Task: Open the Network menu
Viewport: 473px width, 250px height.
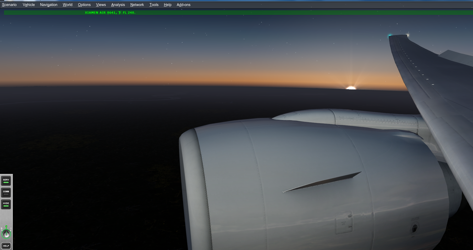Action: click(x=137, y=5)
